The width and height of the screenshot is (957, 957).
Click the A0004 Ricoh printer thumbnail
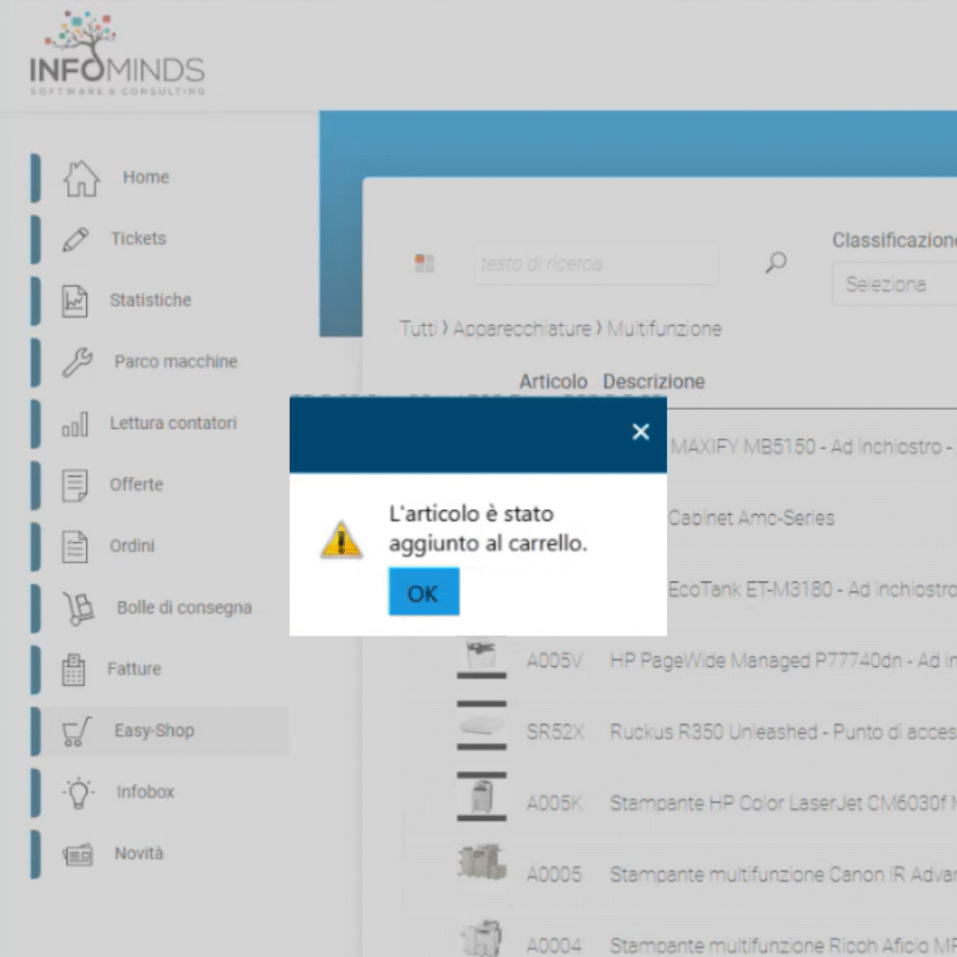[x=481, y=940]
